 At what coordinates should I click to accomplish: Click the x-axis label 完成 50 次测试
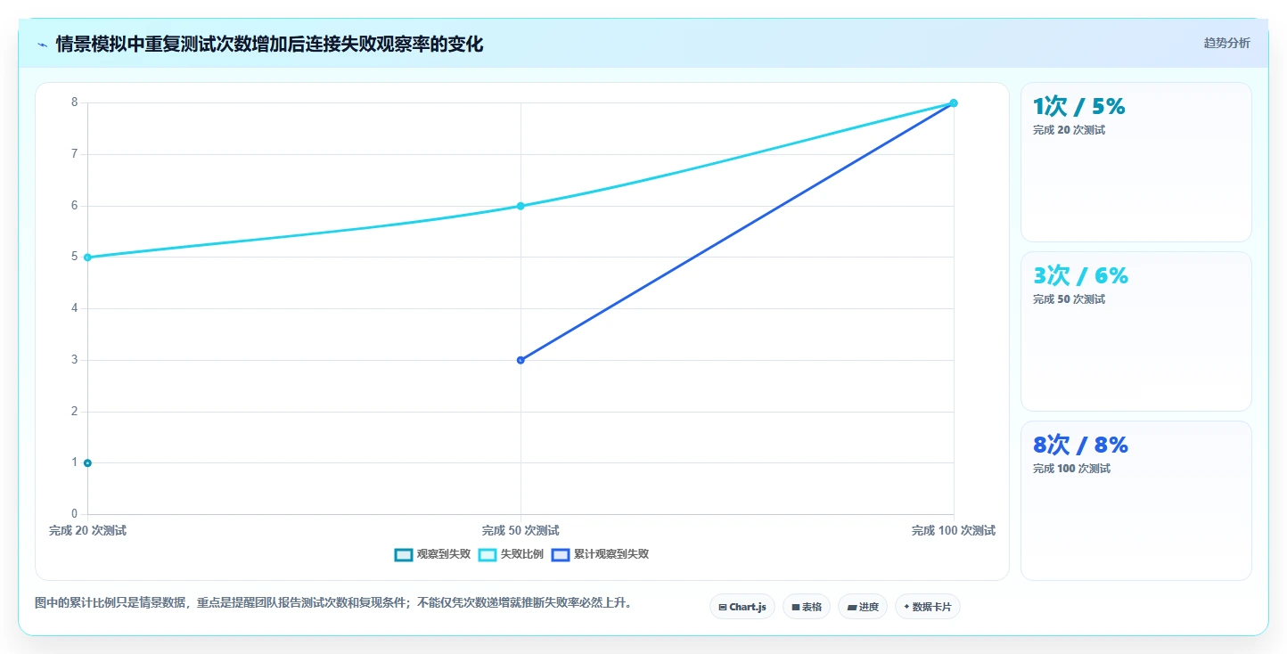(x=521, y=531)
